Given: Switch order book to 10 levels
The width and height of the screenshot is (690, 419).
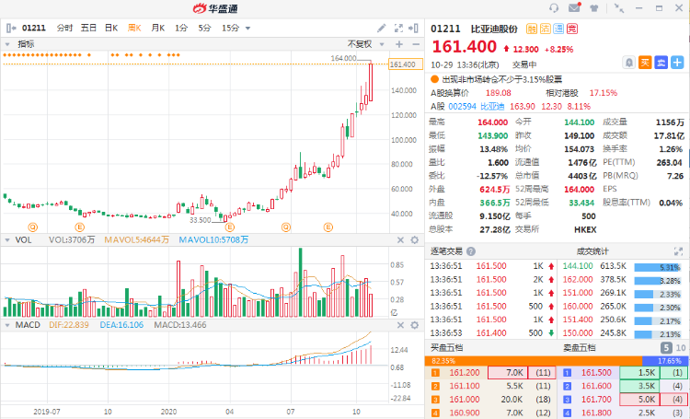Looking at the screenshot, I should (x=681, y=348).
